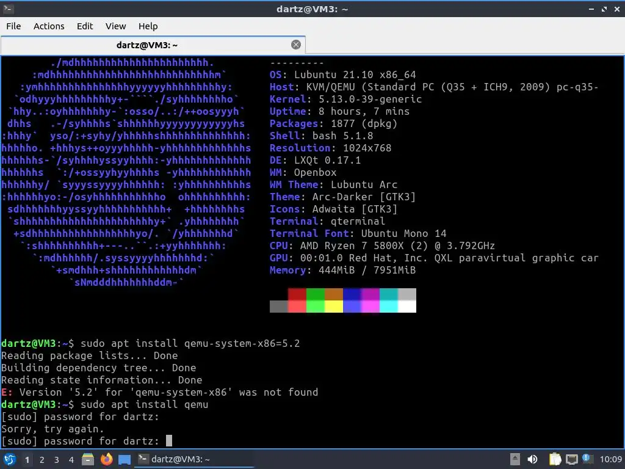Screen dimensions: 625x469
Task: Click the terminal icon in the title bar
Action: 8,9
